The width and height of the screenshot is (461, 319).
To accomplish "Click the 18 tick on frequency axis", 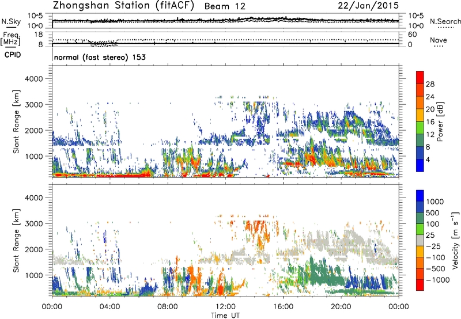I will pyautogui.click(x=39, y=35).
